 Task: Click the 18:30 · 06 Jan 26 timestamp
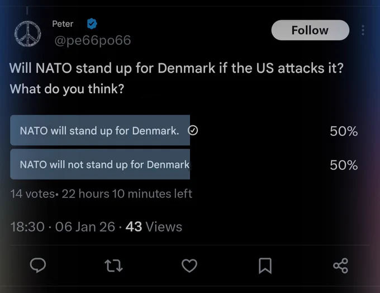pyautogui.click(x=63, y=227)
